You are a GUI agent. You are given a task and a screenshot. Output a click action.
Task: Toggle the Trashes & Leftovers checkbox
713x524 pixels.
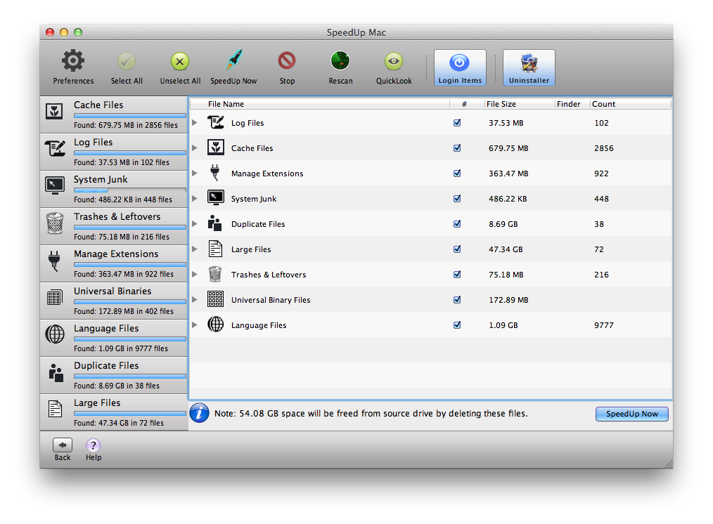tap(457, 274)
